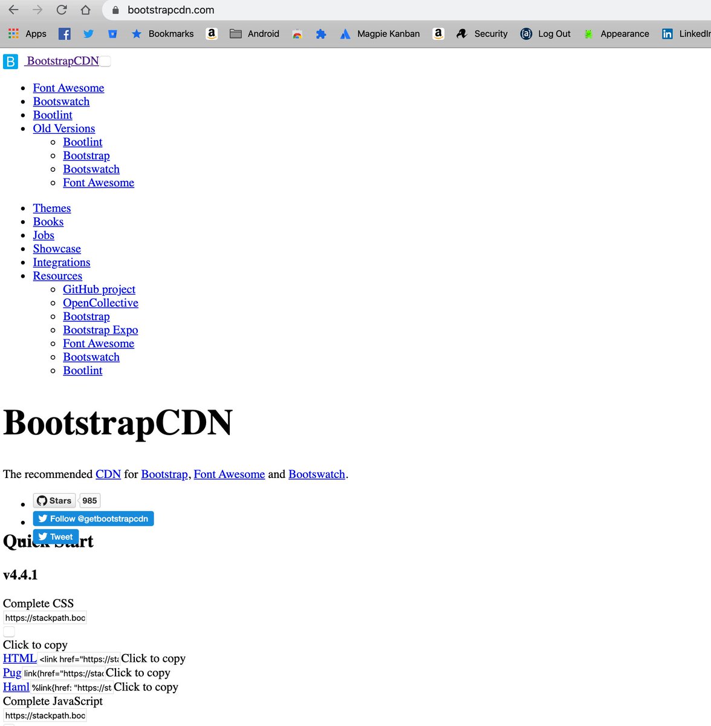Screen dimensions: 711x726
Task: Open the Showcase link
Action: tap(57, 248)
